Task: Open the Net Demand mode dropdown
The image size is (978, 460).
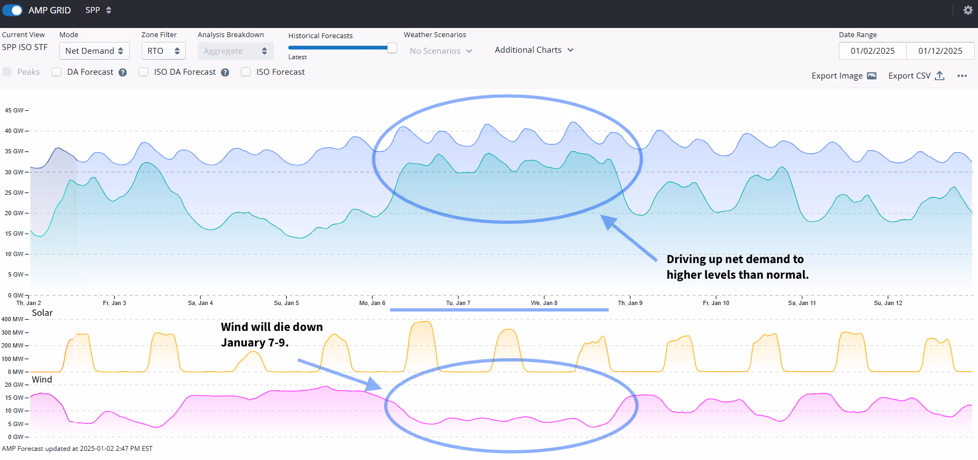Action: pos(94,51)
